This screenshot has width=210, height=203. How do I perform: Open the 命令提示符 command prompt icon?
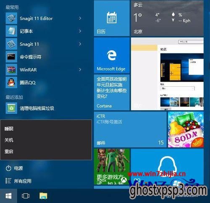(x=11, y=57)
